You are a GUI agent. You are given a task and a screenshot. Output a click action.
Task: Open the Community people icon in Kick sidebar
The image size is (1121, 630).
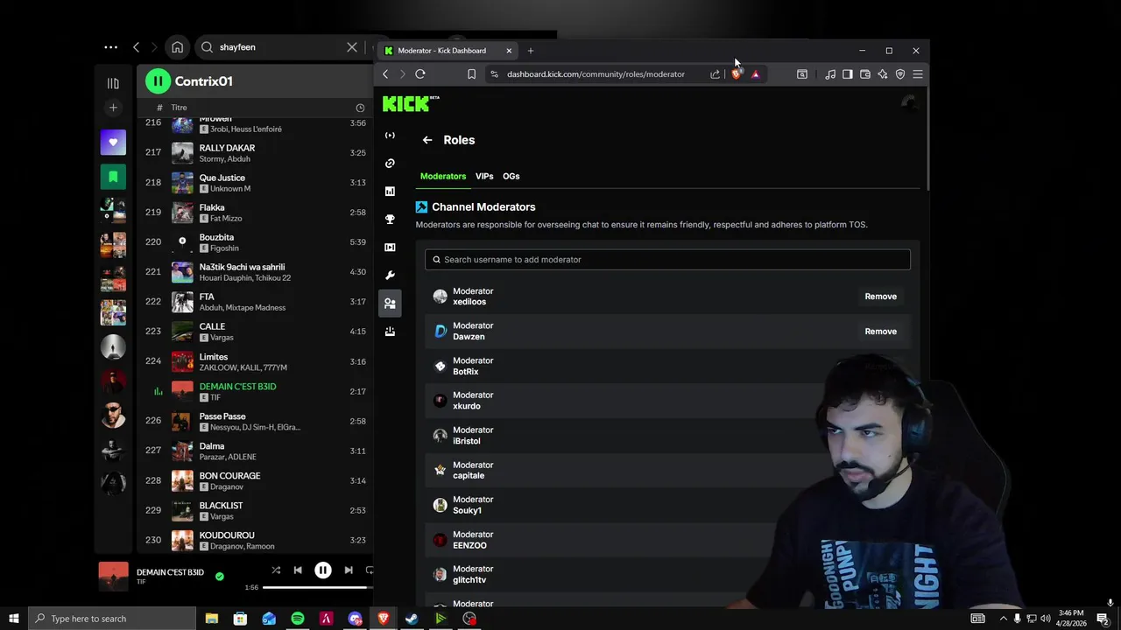tap(390, 304)
